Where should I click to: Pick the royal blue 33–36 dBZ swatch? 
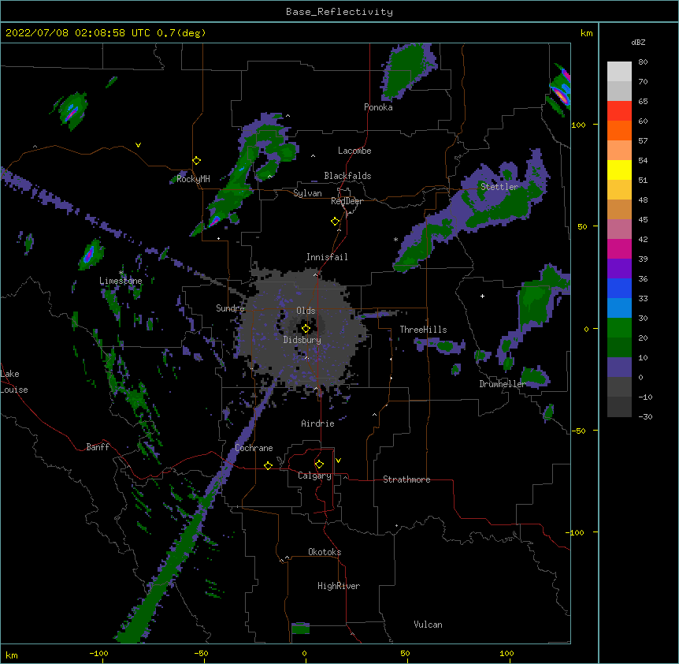[619, 288]
